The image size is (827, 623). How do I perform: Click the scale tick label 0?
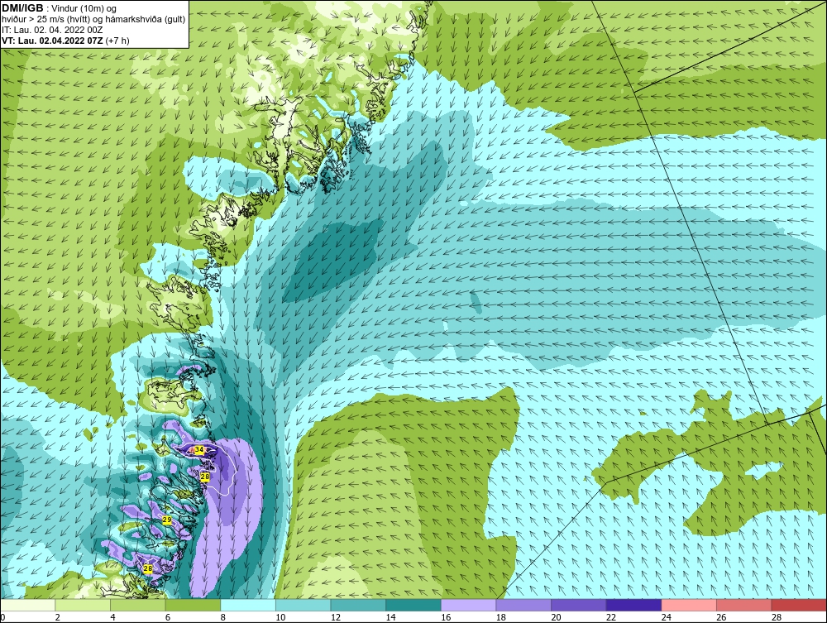click(x=2, y=617)
